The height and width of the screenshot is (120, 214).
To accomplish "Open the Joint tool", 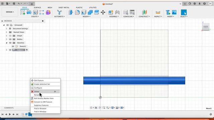I will pyautogui.click(x=117, y=12).
